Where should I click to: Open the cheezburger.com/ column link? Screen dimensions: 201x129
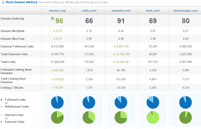click(185, 11)
